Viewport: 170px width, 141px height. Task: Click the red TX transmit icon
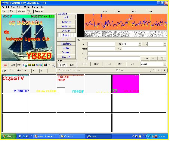pyautogui.click(x=5, y=65)
